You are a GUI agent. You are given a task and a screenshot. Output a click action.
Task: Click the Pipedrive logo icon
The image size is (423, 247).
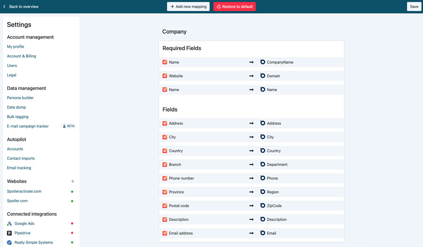coord(9,233)
